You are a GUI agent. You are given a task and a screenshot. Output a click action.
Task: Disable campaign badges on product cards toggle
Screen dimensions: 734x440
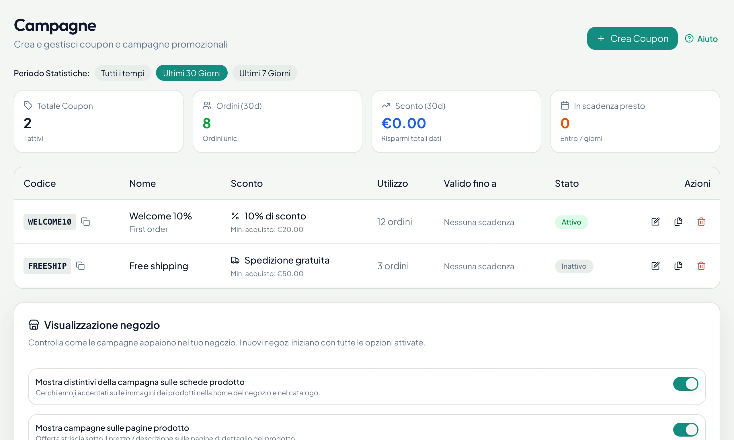click(685, 384)
